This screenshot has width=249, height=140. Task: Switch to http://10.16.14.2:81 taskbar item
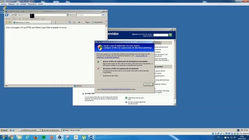(x=73, y=130)
